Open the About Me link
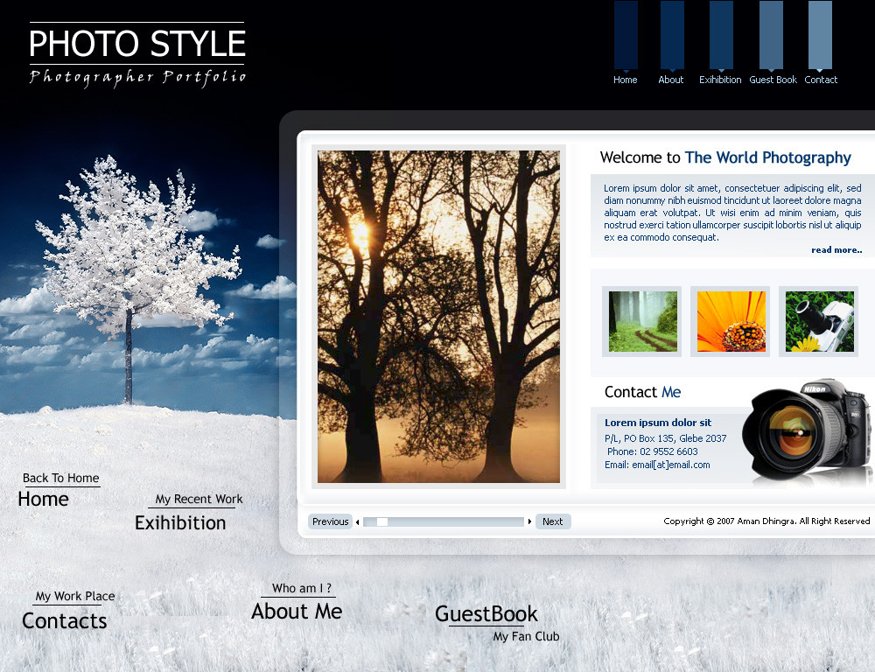 (x=297, y=611)
